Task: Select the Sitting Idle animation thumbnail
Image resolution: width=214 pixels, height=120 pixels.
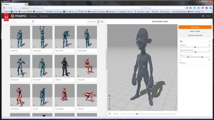Action: click(87, 66)
